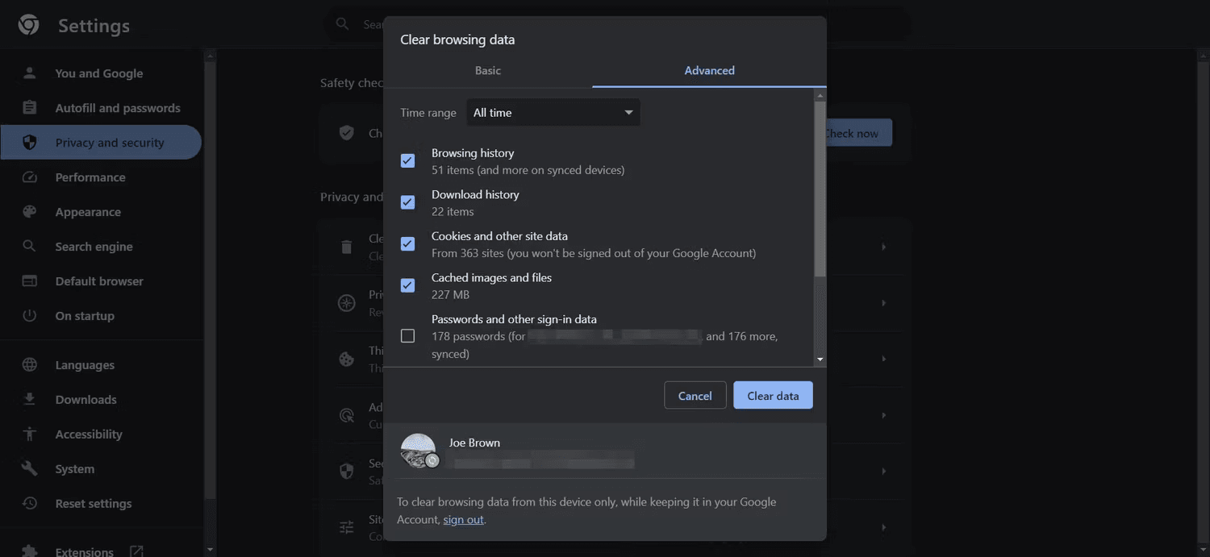The width and height of the screenshot is (1210, 557).
Task: Open the Appearance palette icon
Action: (30, 212)
